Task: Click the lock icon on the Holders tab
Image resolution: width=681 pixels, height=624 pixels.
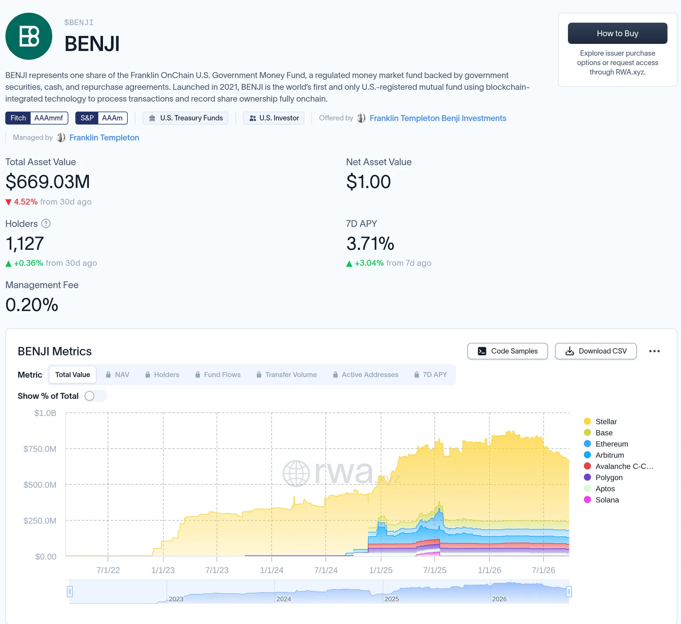Action: coord(148,375)
